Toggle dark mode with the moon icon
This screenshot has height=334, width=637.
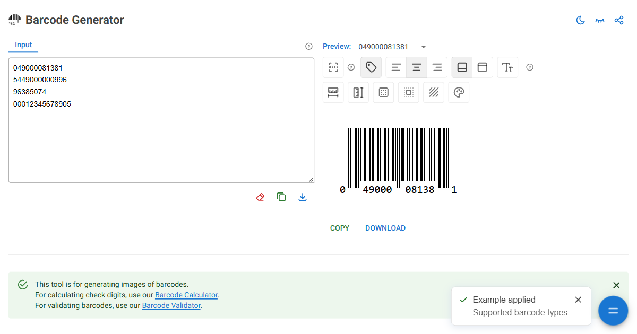(x=580, y=20)
